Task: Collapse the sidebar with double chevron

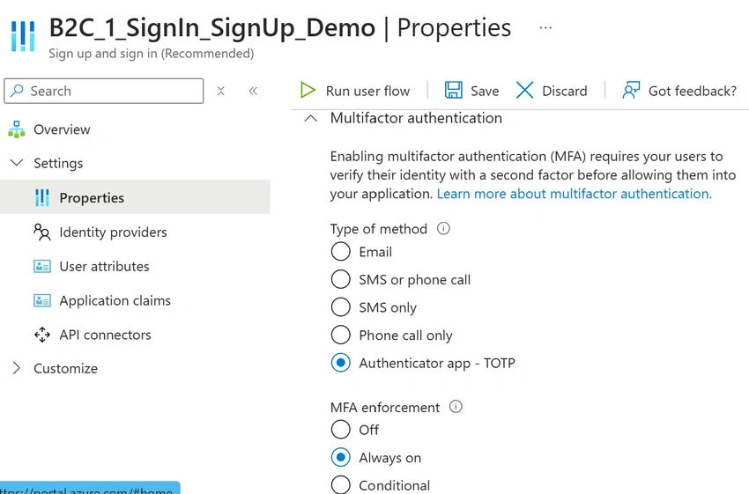Action: click(x=253, y=91)
